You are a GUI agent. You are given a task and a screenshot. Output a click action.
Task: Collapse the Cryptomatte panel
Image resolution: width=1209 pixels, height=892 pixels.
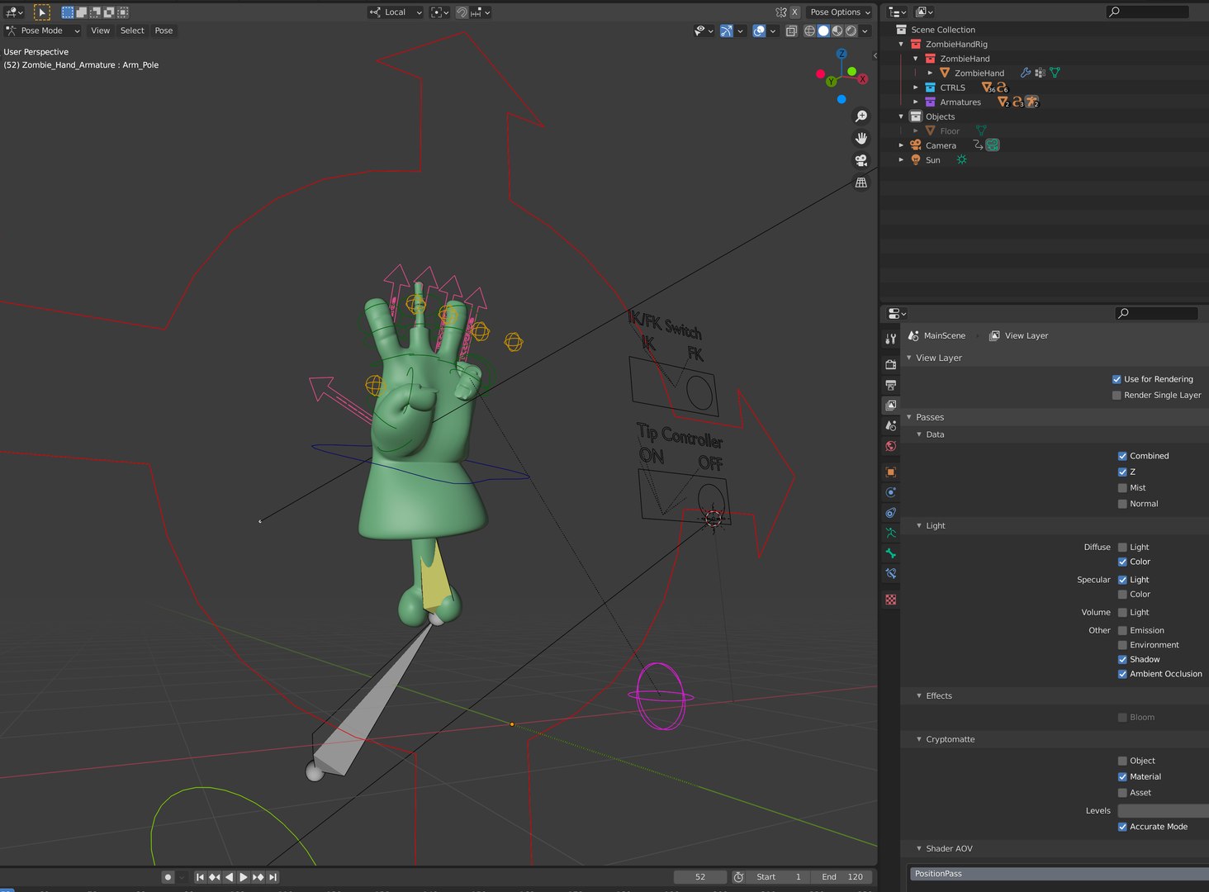pyautogui.click(x=919, y=739)
